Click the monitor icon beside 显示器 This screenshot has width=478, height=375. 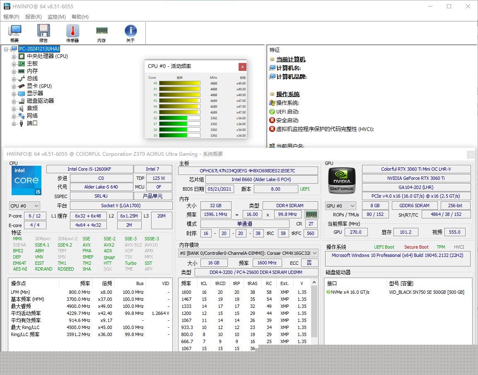pos(22,94)
